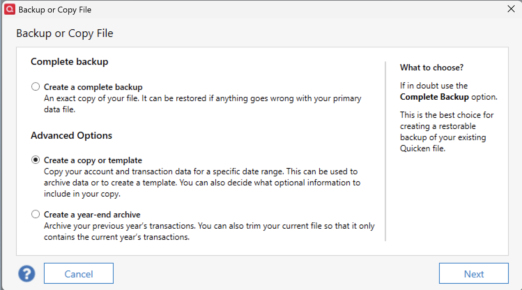
Task: Click the 'Advanced Options' section heading
Action: click(x=71, y=135)
